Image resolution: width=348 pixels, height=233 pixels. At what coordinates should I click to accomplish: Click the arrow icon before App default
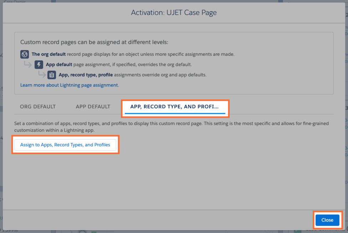point(28,64)
